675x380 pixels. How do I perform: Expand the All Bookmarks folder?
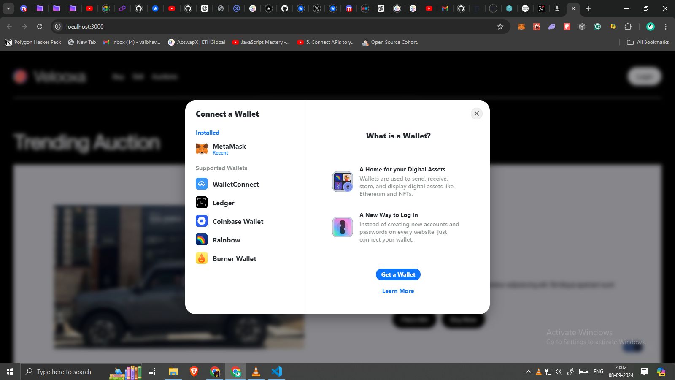648,42
